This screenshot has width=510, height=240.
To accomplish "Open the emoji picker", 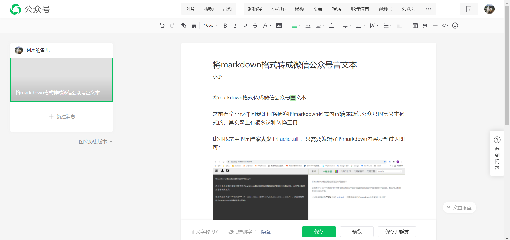I will [x=455, y=25].
